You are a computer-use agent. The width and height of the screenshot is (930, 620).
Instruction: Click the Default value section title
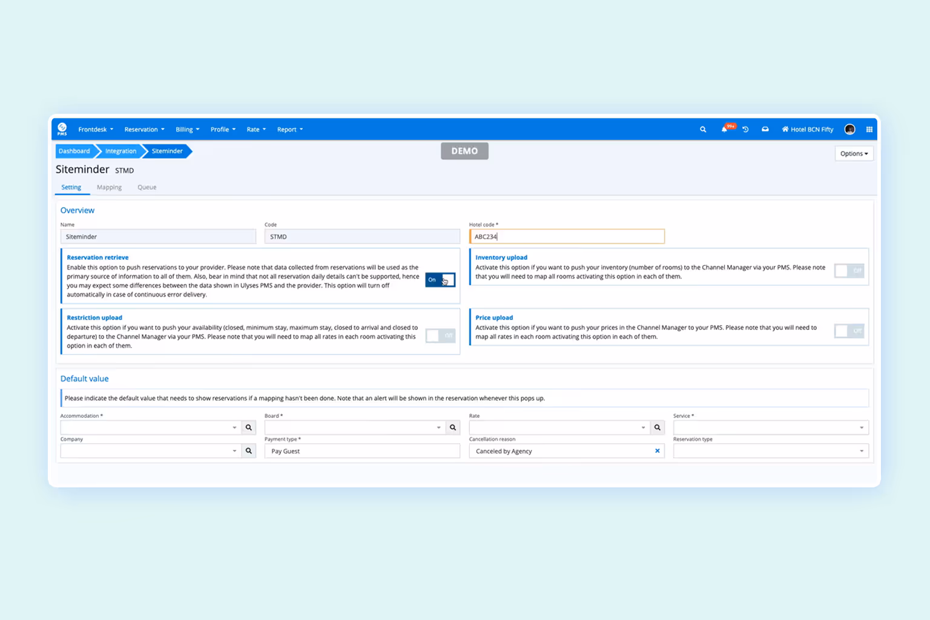(84, 379)
